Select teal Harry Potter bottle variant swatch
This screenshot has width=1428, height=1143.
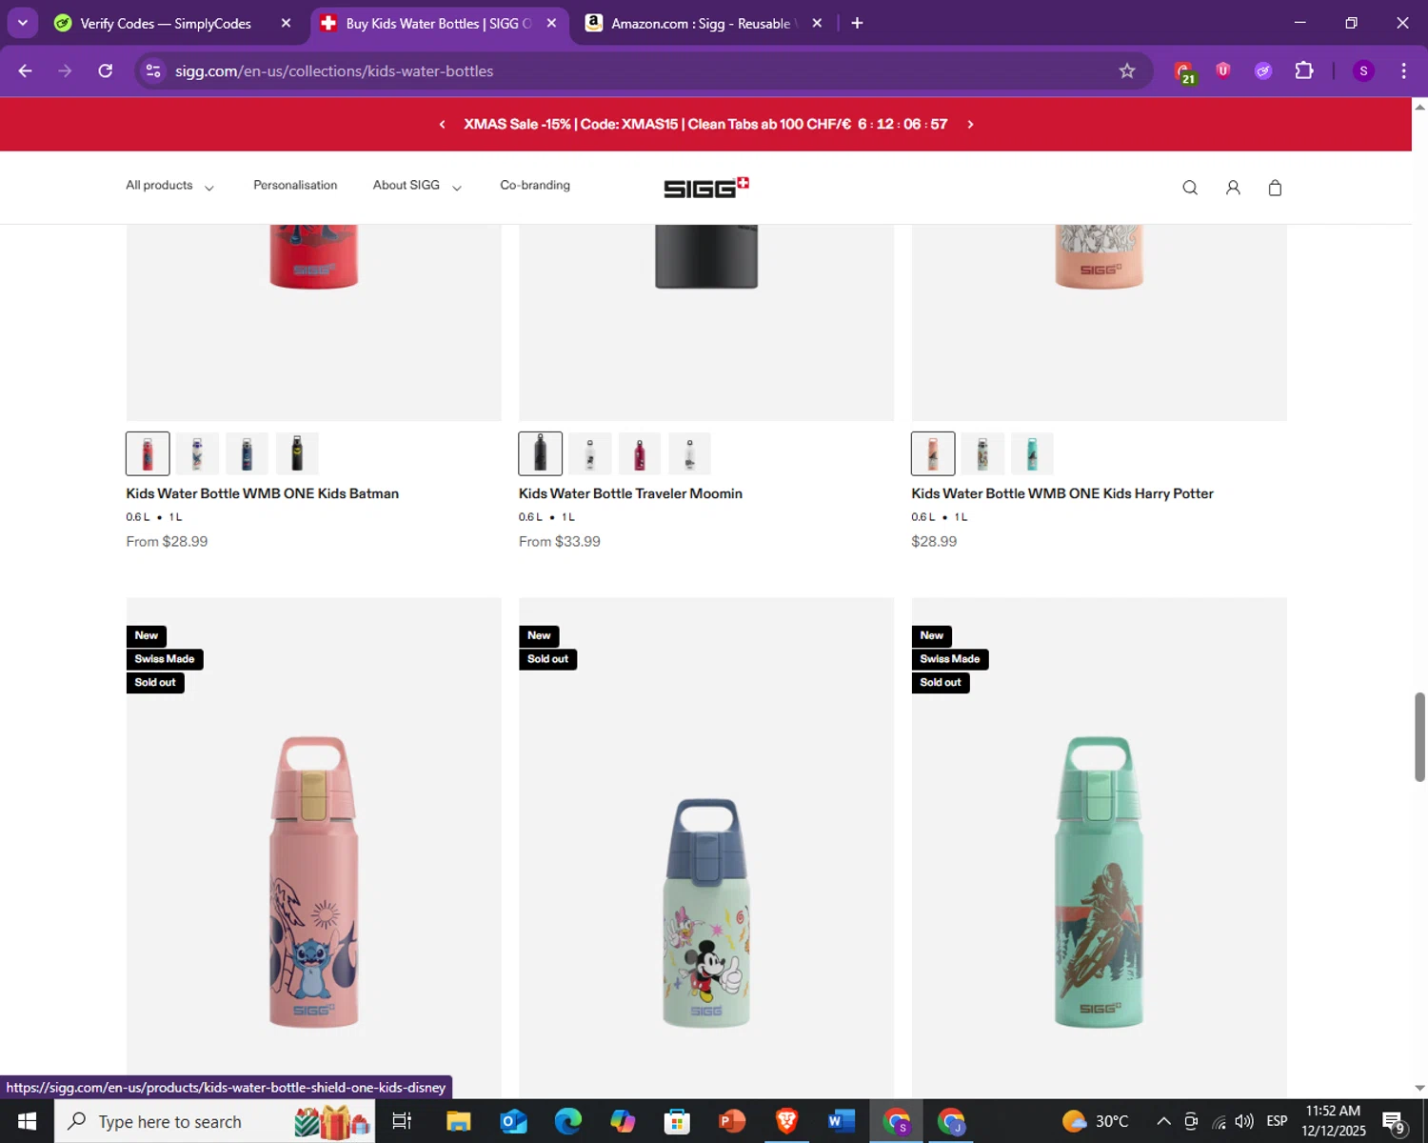pyautogui.click(x=1032, y=453)
